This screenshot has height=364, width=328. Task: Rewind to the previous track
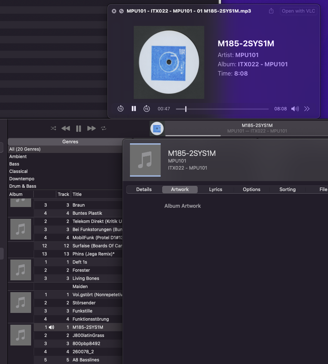point(66,128)
